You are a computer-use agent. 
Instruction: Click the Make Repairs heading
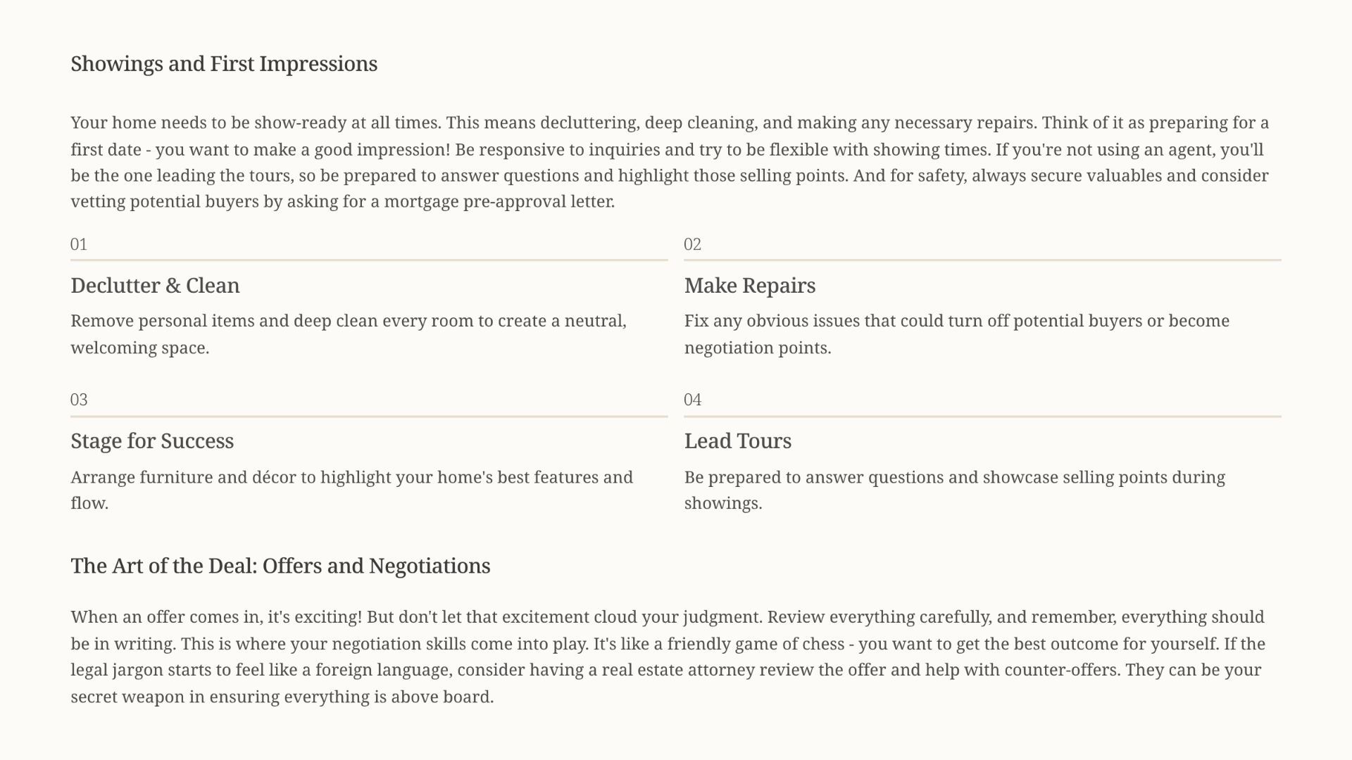(750, 286)
